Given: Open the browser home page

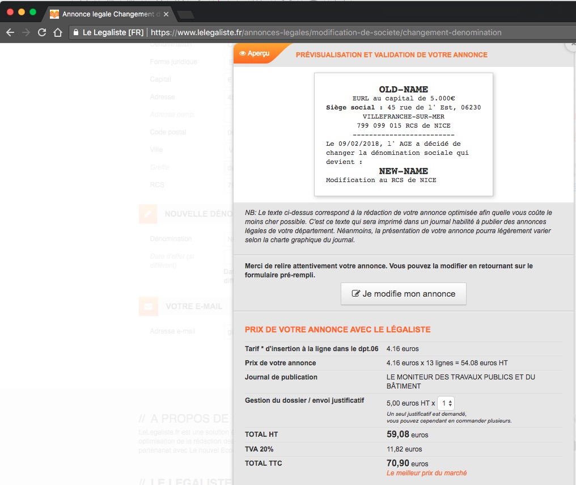Looking at the screenshot, I should (x=58, y=32).
